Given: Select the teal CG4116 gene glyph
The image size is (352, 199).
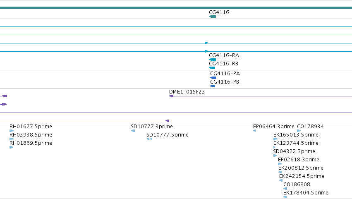Looking at the screenshot, I should 212,17.
